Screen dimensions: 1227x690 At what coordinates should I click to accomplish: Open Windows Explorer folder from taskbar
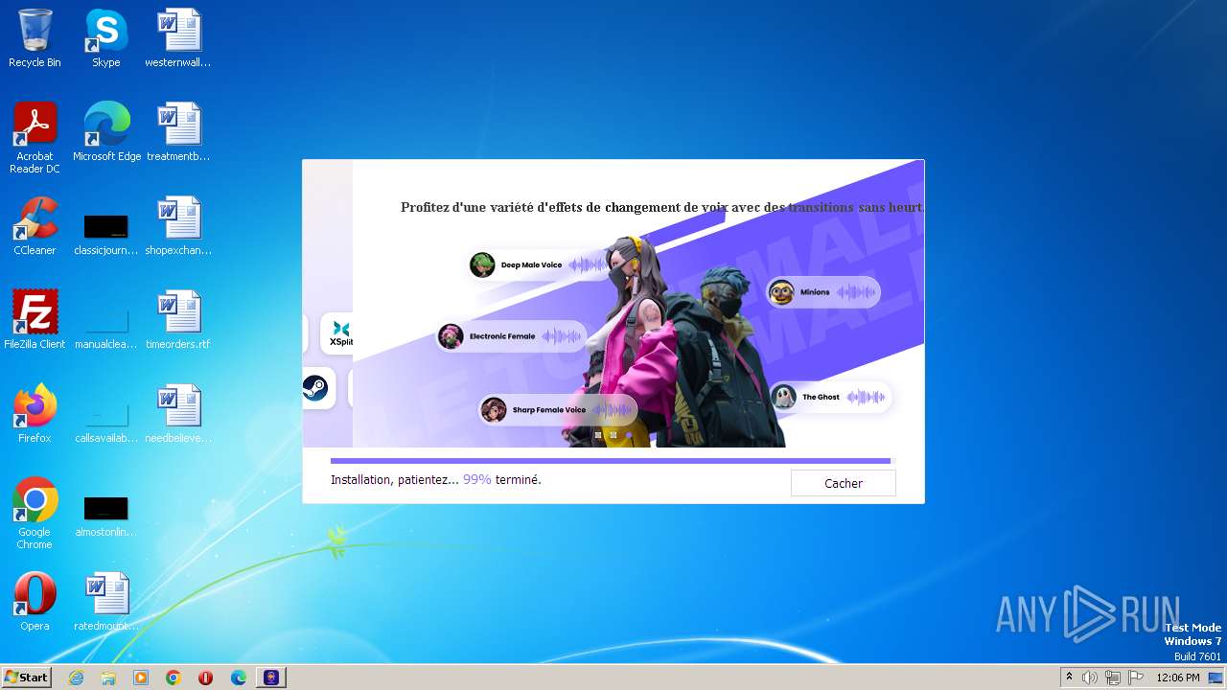108,678
